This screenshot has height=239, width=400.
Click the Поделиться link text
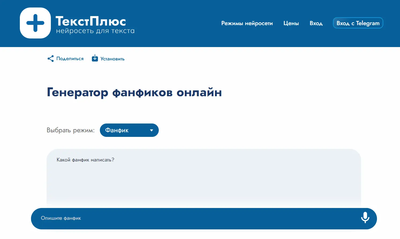pos(70,59)
